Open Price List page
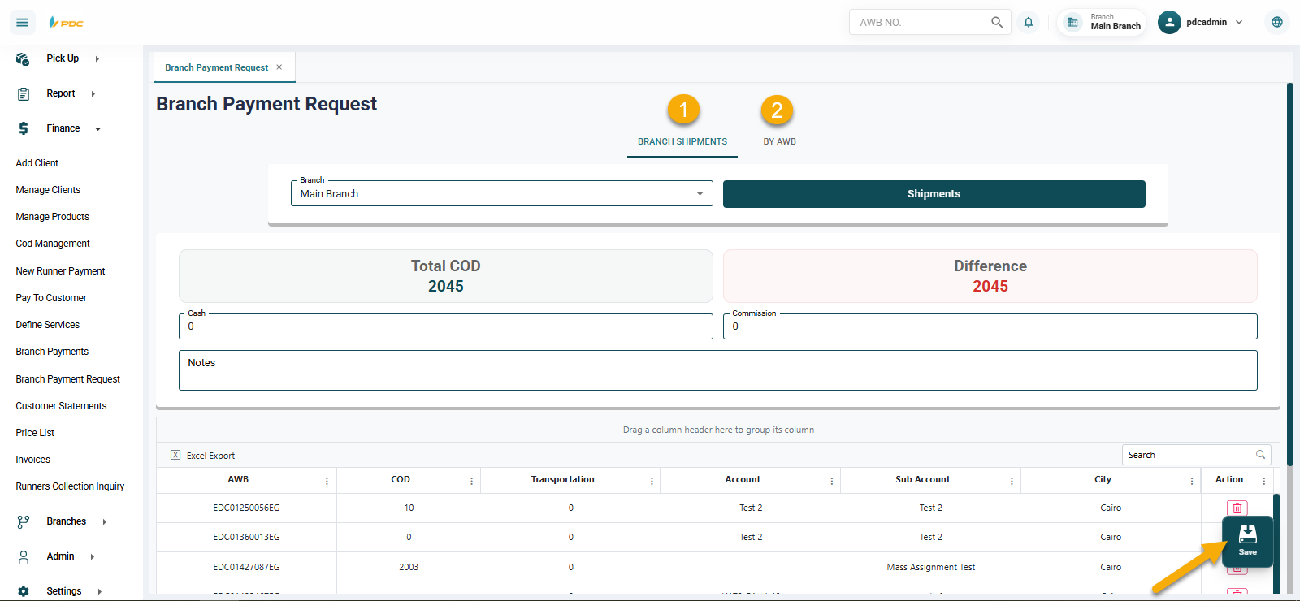This screenshot has height=601, width=1300. pos(35,433)
